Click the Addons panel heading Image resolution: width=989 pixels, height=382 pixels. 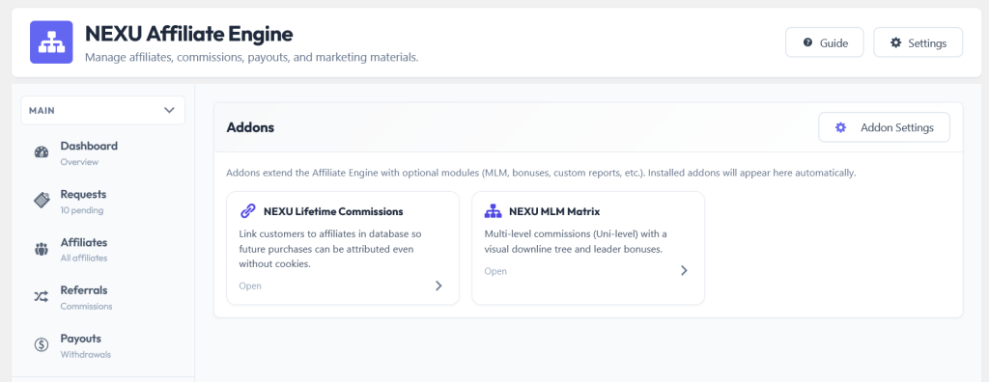click(250, 127)
